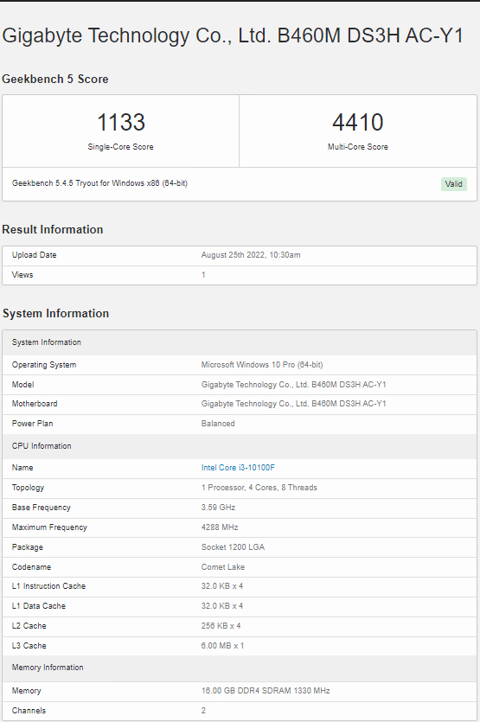The height and width of the screenshot is (722, 480).
Task: Click the Upload Date value August 25th 2022
Action: (251, 254)
